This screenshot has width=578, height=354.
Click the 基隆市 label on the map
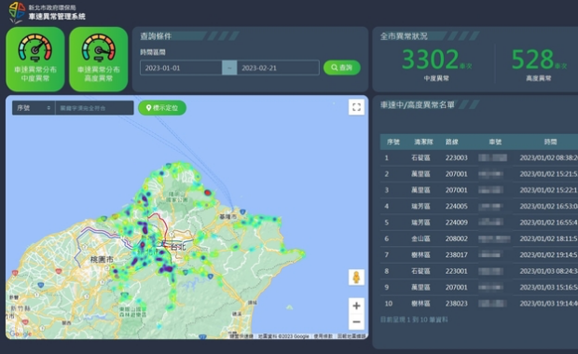(x=228, y=217)
